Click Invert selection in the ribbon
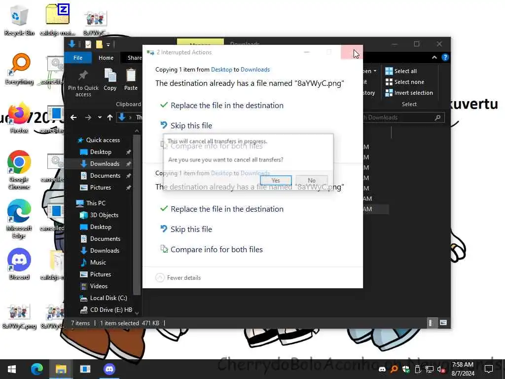 click(409, 93)
